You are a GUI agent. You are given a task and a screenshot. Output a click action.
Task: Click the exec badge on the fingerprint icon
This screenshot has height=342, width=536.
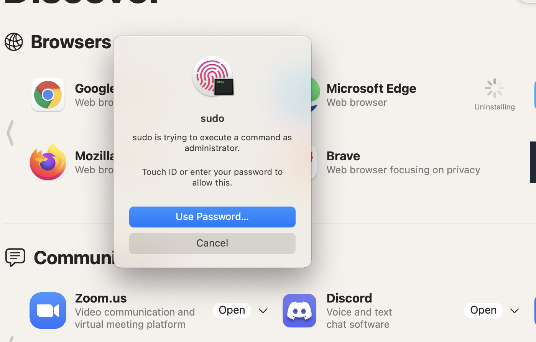click(x=223, y=86)
